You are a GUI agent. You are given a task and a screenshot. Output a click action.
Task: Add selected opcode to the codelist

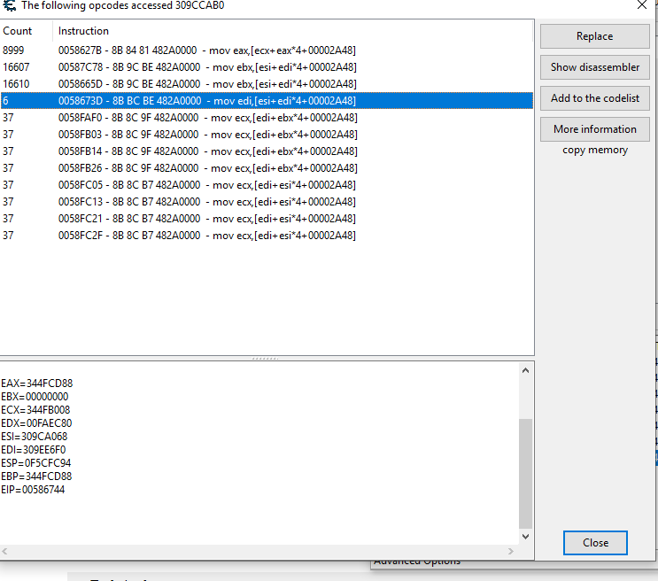point(594,98)
